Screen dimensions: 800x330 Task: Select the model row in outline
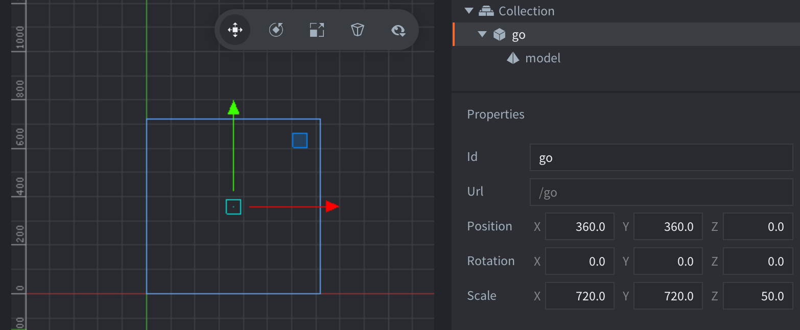point(626,58)
